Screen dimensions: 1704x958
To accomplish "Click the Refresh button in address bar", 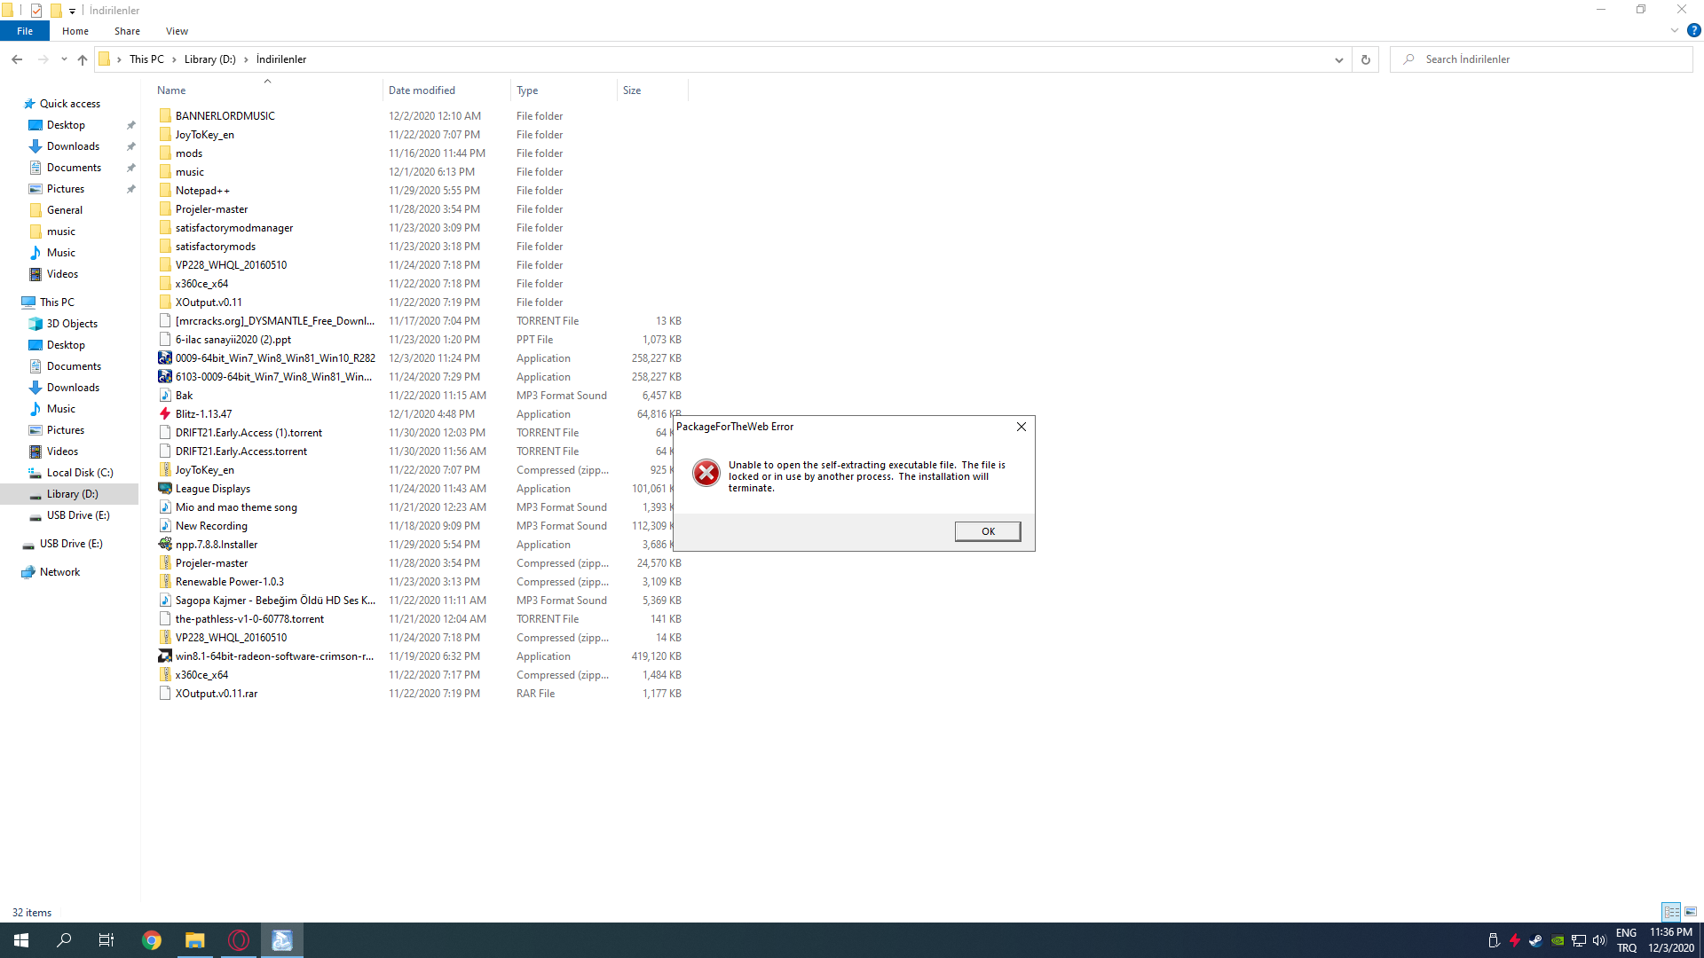I will pyautogui.click(x=1365, y=59).
